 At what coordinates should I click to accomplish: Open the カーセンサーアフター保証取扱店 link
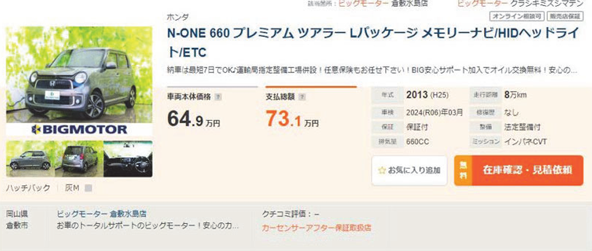coord(316,228)
